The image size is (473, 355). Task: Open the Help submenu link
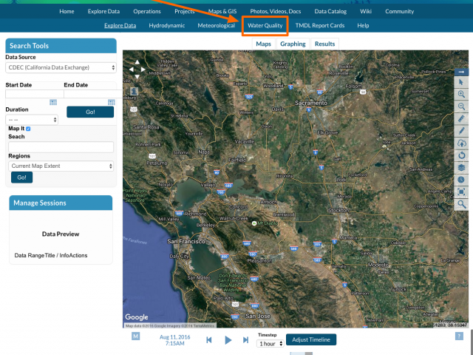point(363,26)
